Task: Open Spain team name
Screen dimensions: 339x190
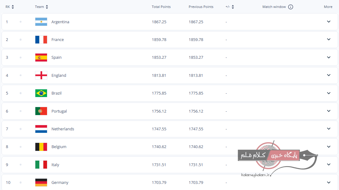Action: point(57,58)
